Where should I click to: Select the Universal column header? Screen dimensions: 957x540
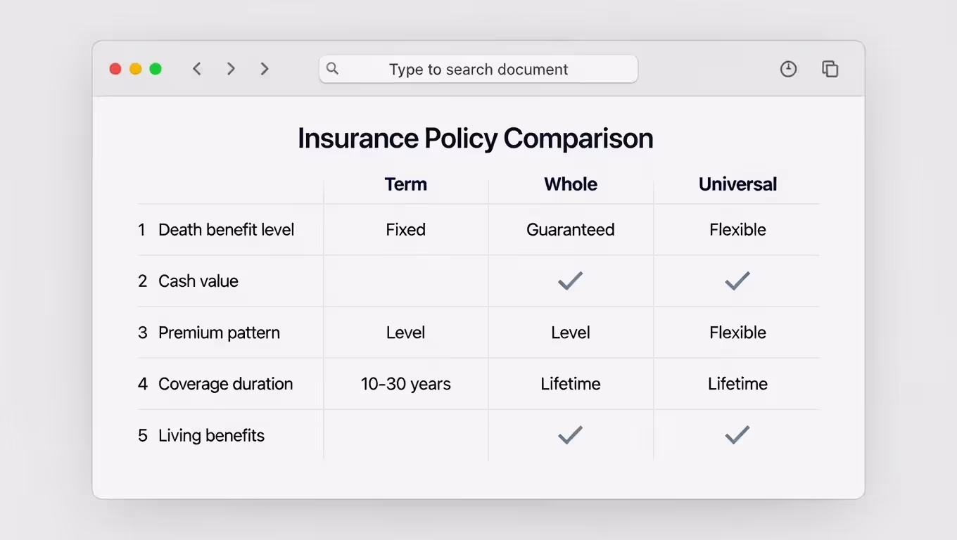[737, 184]
